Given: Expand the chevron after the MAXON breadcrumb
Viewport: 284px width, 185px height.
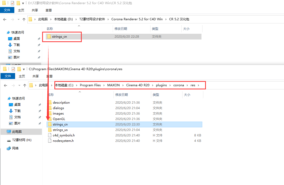Looking at the screenshot, I should (123, 85).
